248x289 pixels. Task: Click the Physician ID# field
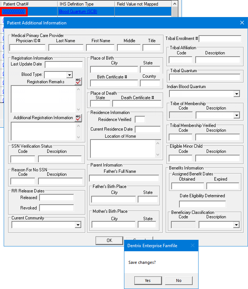pos(27,48)
